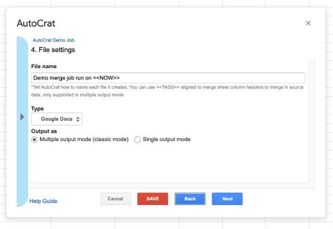The image size is (333, 229).
Task: Click the red SAVE button
Action: click(152, 199)
